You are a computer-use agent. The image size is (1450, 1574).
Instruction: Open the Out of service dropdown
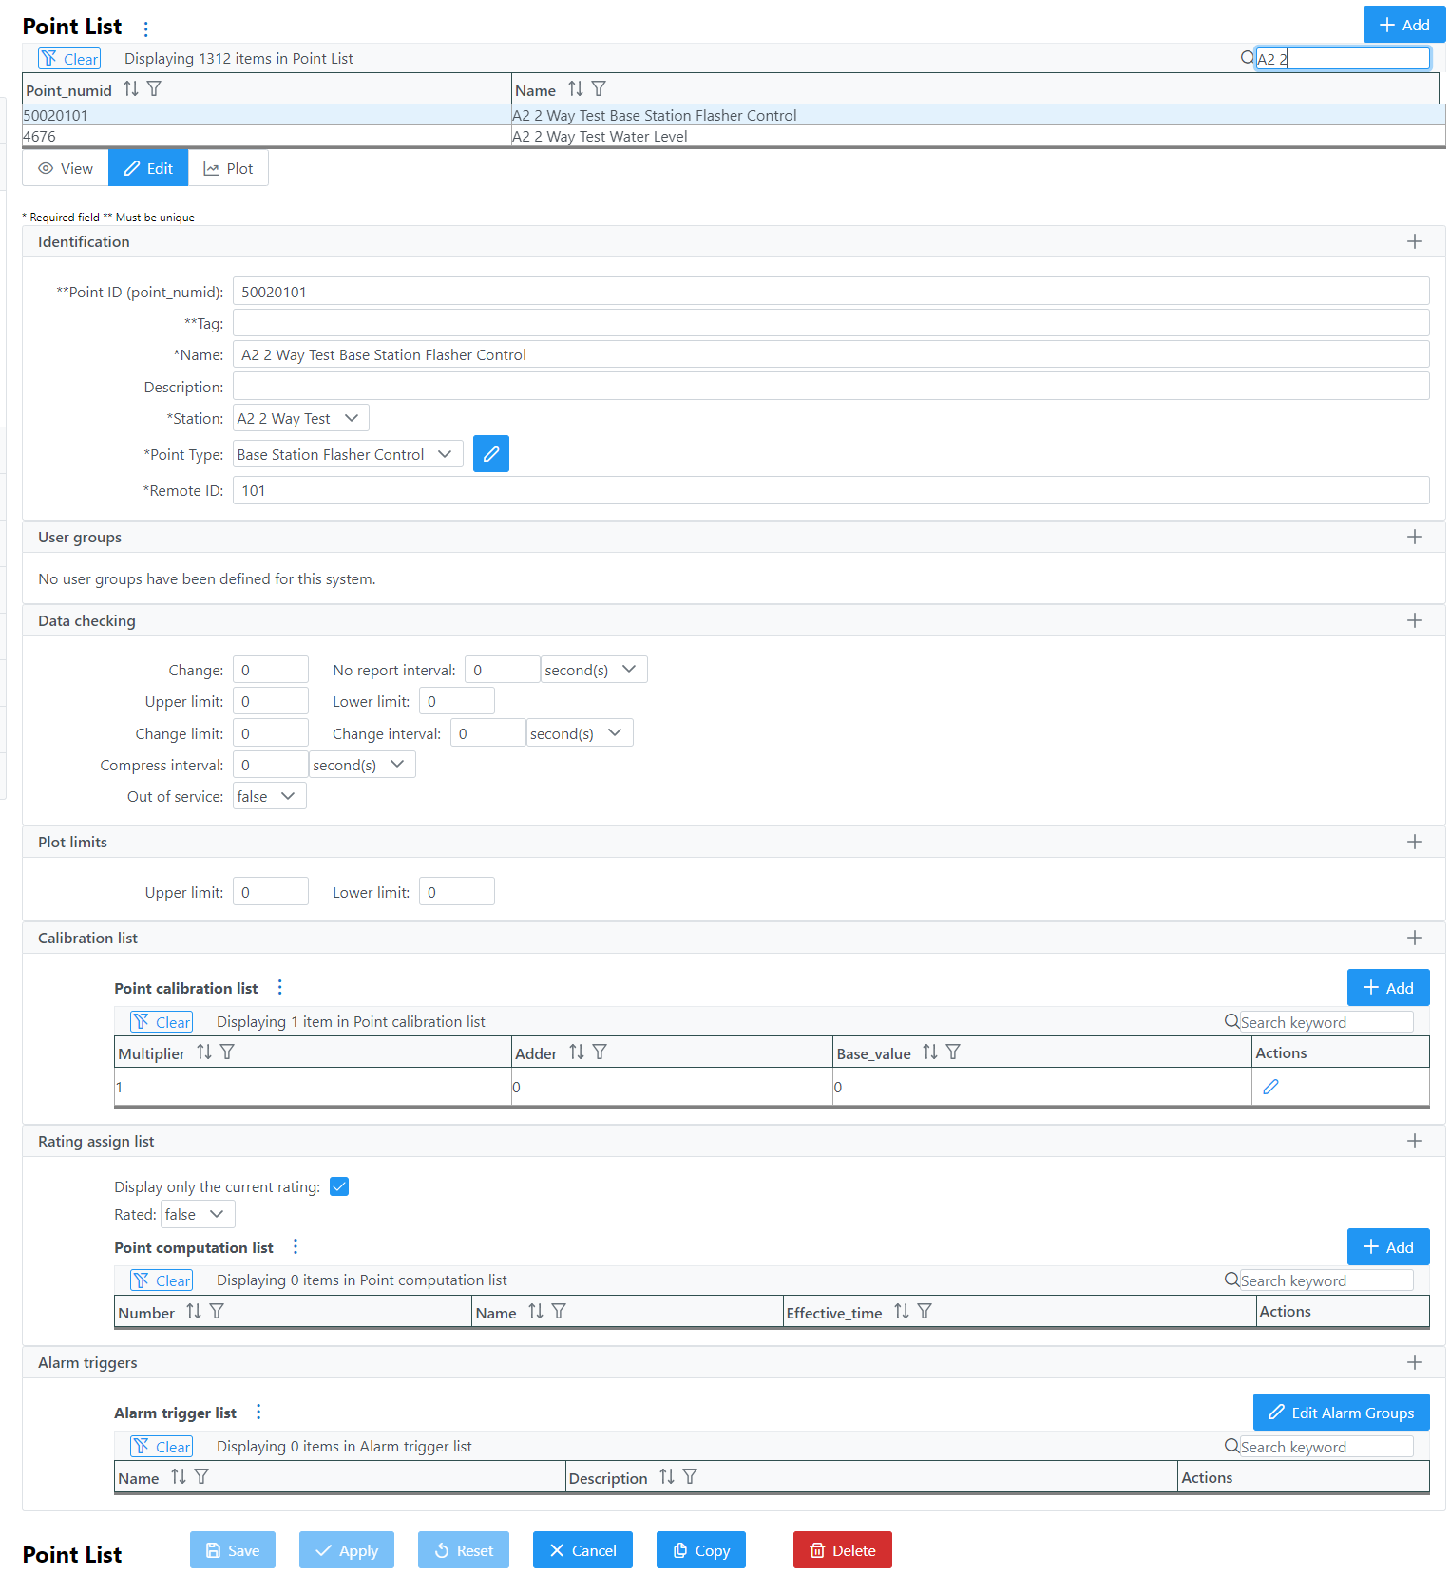click(x=269, y=796)
